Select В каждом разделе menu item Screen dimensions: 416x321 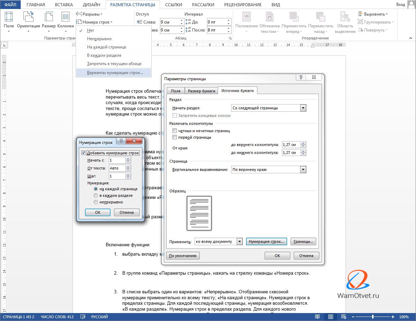click(x=114, y=55)
